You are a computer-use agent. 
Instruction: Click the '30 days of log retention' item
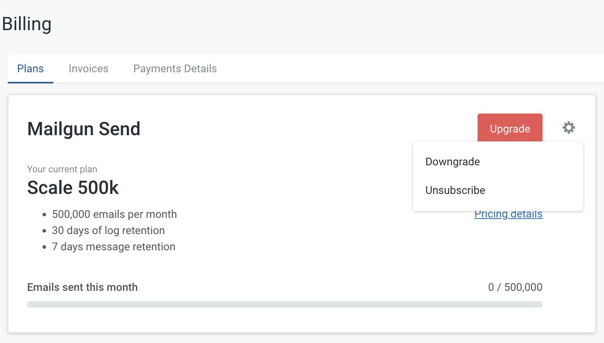coord(108,231)
